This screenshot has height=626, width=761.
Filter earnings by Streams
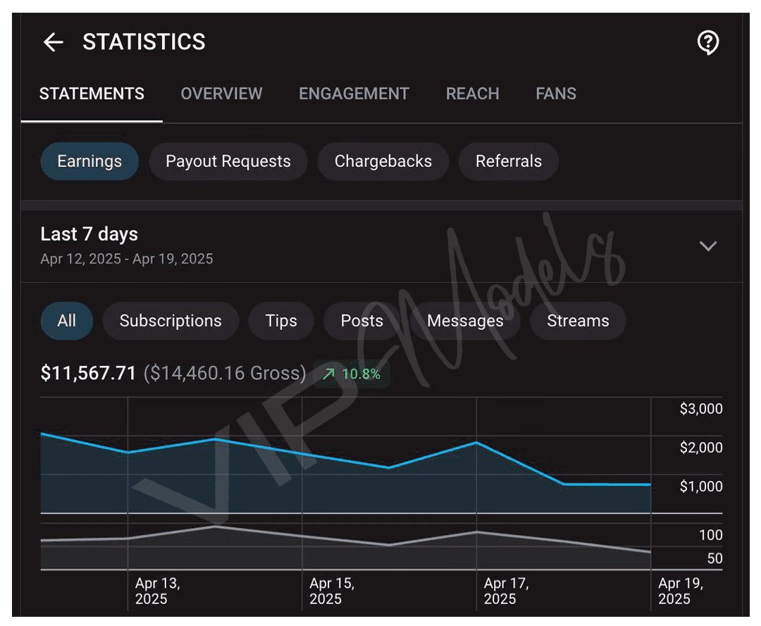point(578,321)
